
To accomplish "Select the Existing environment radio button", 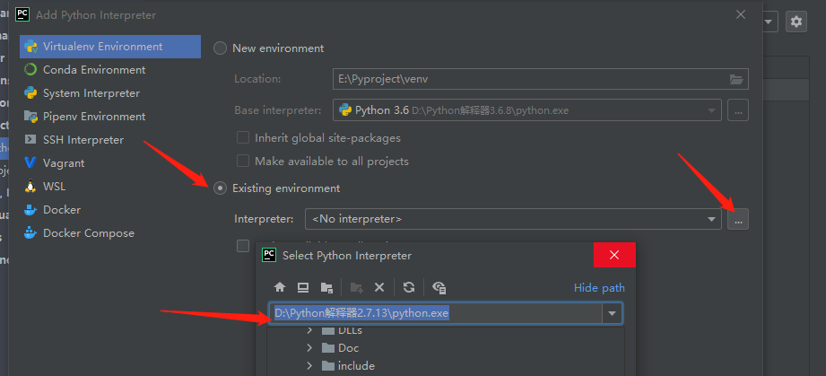I will [220, 188].
